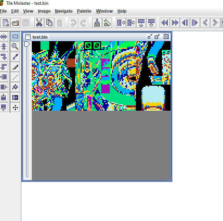Screen dimensions: 223x221
Task: Click the slider knob left of the tile canvas
Action: (27, 44)
